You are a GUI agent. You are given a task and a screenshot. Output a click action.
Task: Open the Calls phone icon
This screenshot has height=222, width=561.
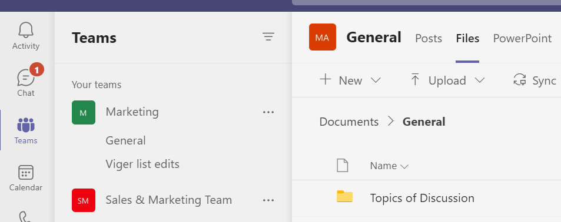(26, 217)
